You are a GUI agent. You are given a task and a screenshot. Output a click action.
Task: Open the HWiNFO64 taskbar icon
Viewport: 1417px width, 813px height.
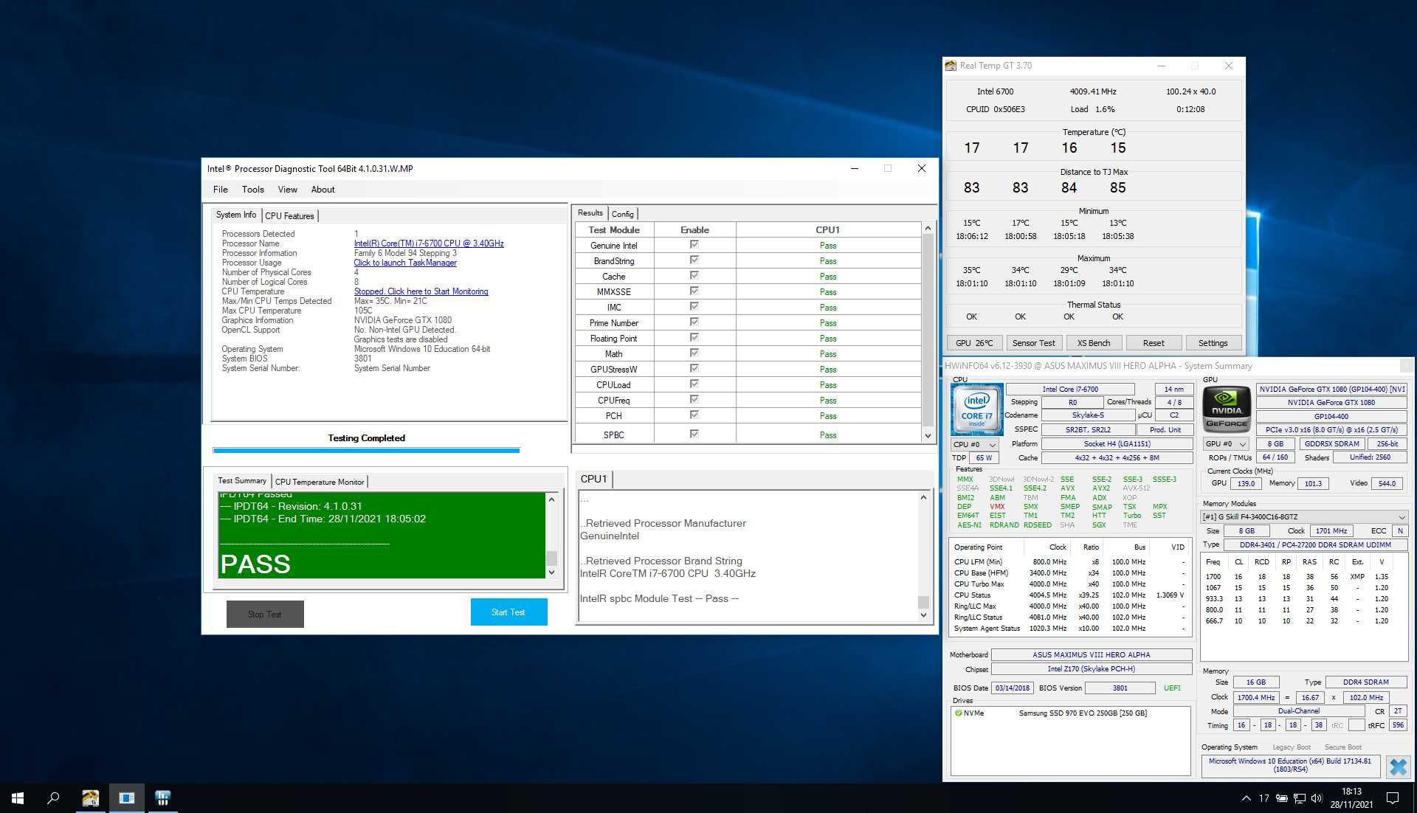[x=162, y=798]
